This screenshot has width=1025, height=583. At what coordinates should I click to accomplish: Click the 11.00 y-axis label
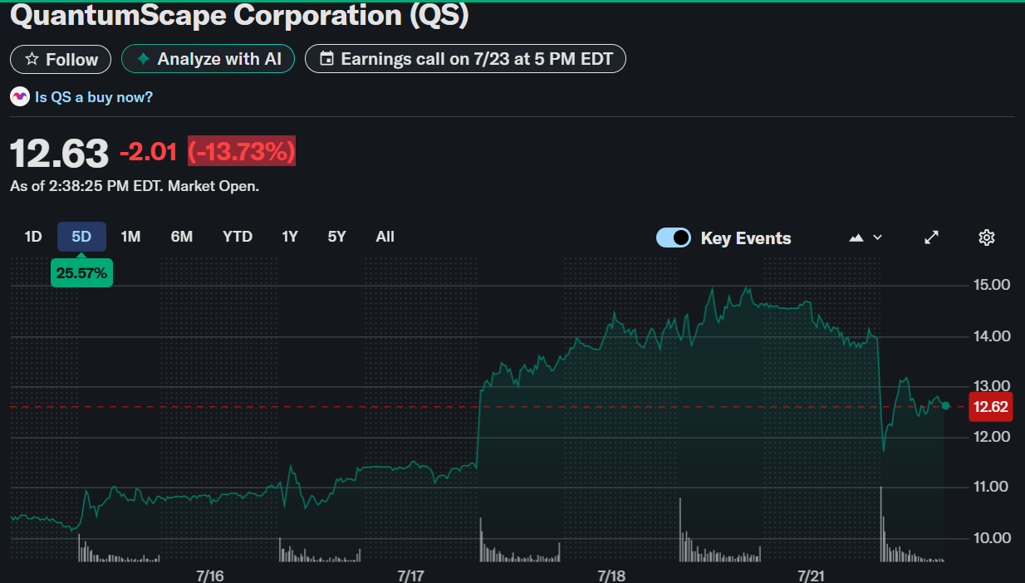(x=992, y=487)
